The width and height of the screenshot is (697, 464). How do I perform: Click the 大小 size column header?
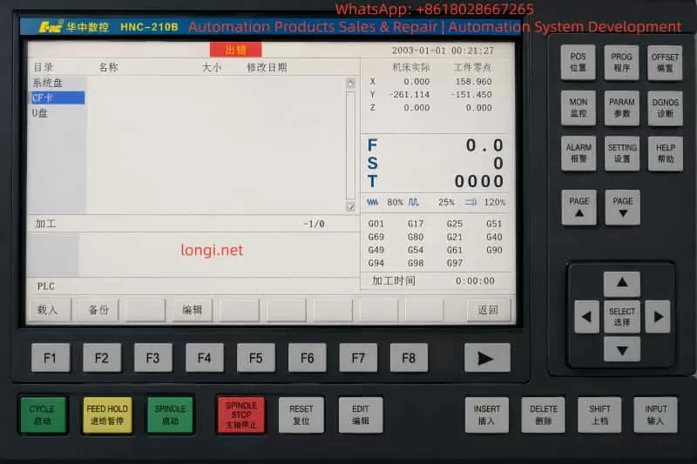click(x=211, y=68)
